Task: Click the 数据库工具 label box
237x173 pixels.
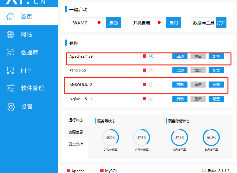Action: click(x=203, y=23)
